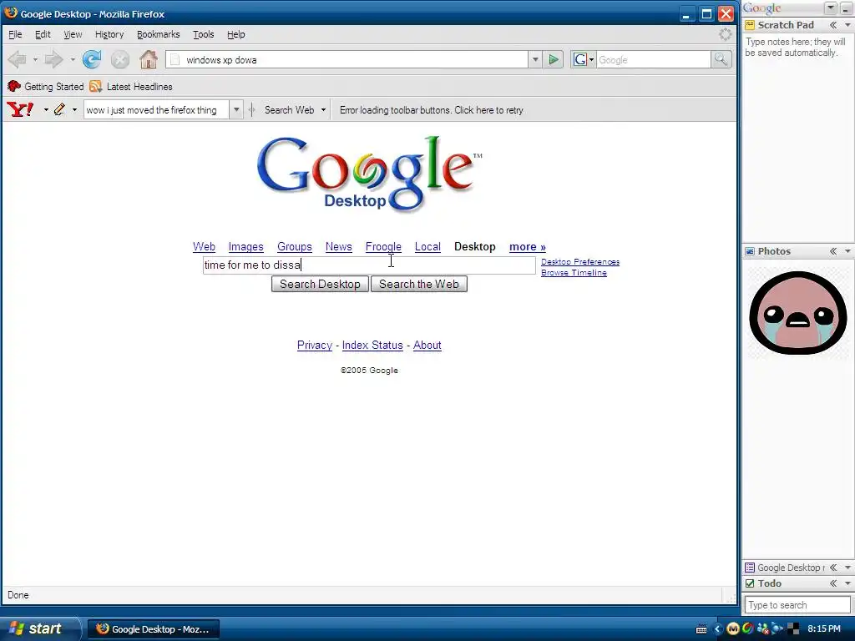Expand the Scratch Pad panel with the double chevron
This screenshot has width=855, height=641.
pyautogui.click(x=833, y=25)
